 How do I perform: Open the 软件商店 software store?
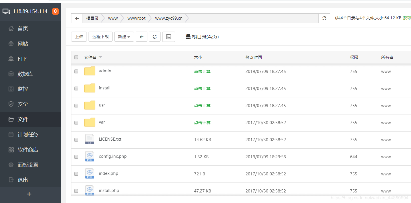point(28,150)
